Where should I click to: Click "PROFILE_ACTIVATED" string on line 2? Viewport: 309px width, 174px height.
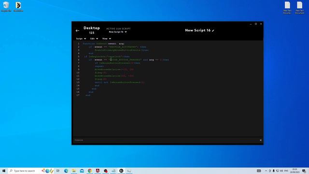(x=123, y=47)
